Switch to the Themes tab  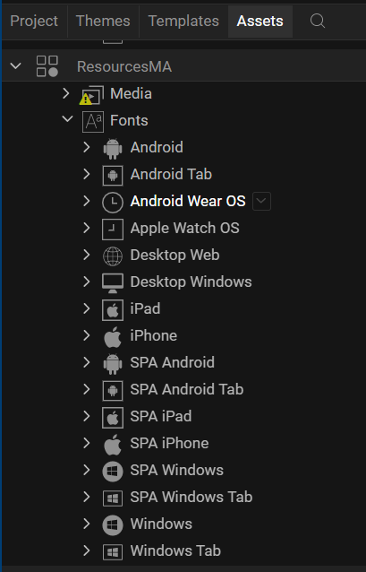(x=103, y=22)
